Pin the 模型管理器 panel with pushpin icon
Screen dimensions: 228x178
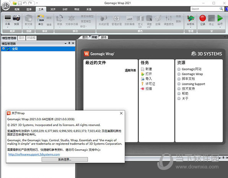69,43
